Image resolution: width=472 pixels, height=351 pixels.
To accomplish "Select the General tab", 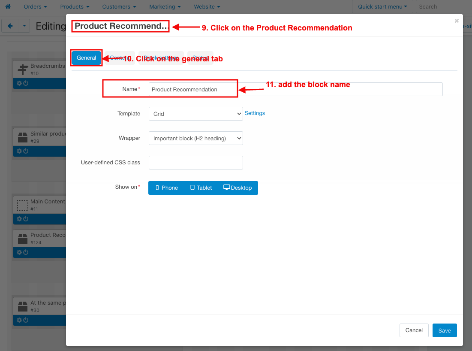I will 87,58.
